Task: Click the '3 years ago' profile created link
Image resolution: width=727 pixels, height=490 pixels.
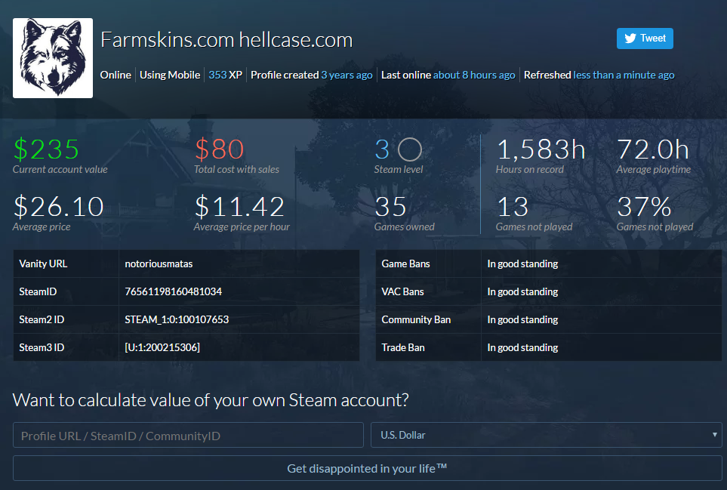Action: [x=347, y=75]
